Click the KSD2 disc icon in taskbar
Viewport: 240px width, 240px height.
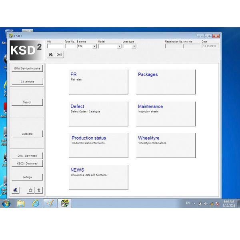tap(64, 203)
